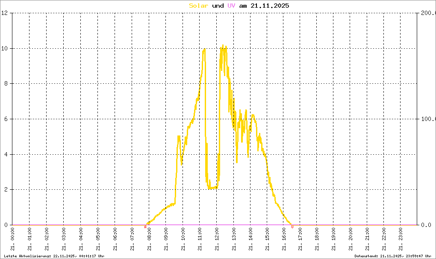Click time label '21. 15:00'

click(267, 239)
